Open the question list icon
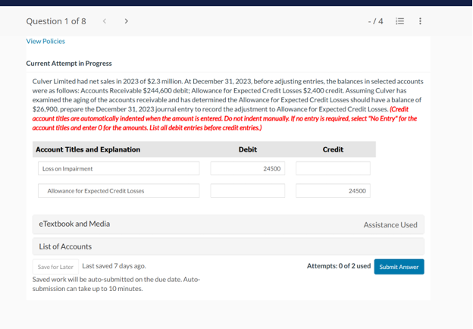The height and width of the screenshot is (329, 473). click(399, 21)
